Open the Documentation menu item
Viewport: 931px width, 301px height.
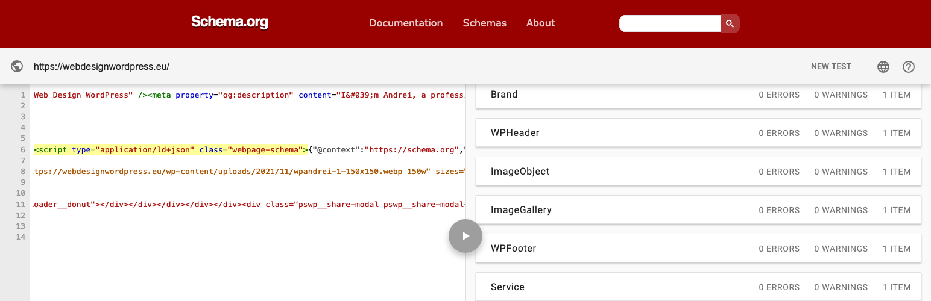pos(406,23)
